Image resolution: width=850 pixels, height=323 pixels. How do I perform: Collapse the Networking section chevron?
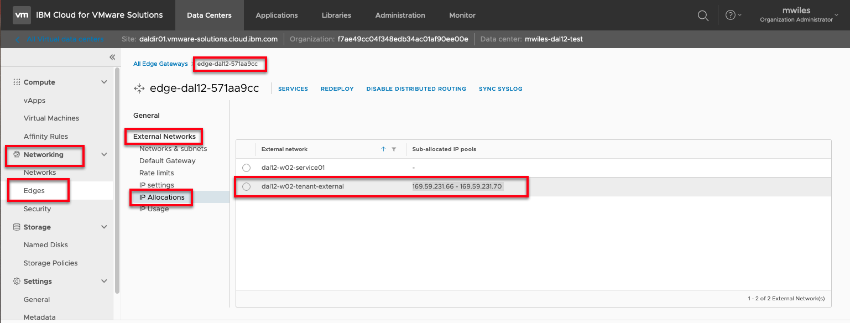click(x=104, y=155)
